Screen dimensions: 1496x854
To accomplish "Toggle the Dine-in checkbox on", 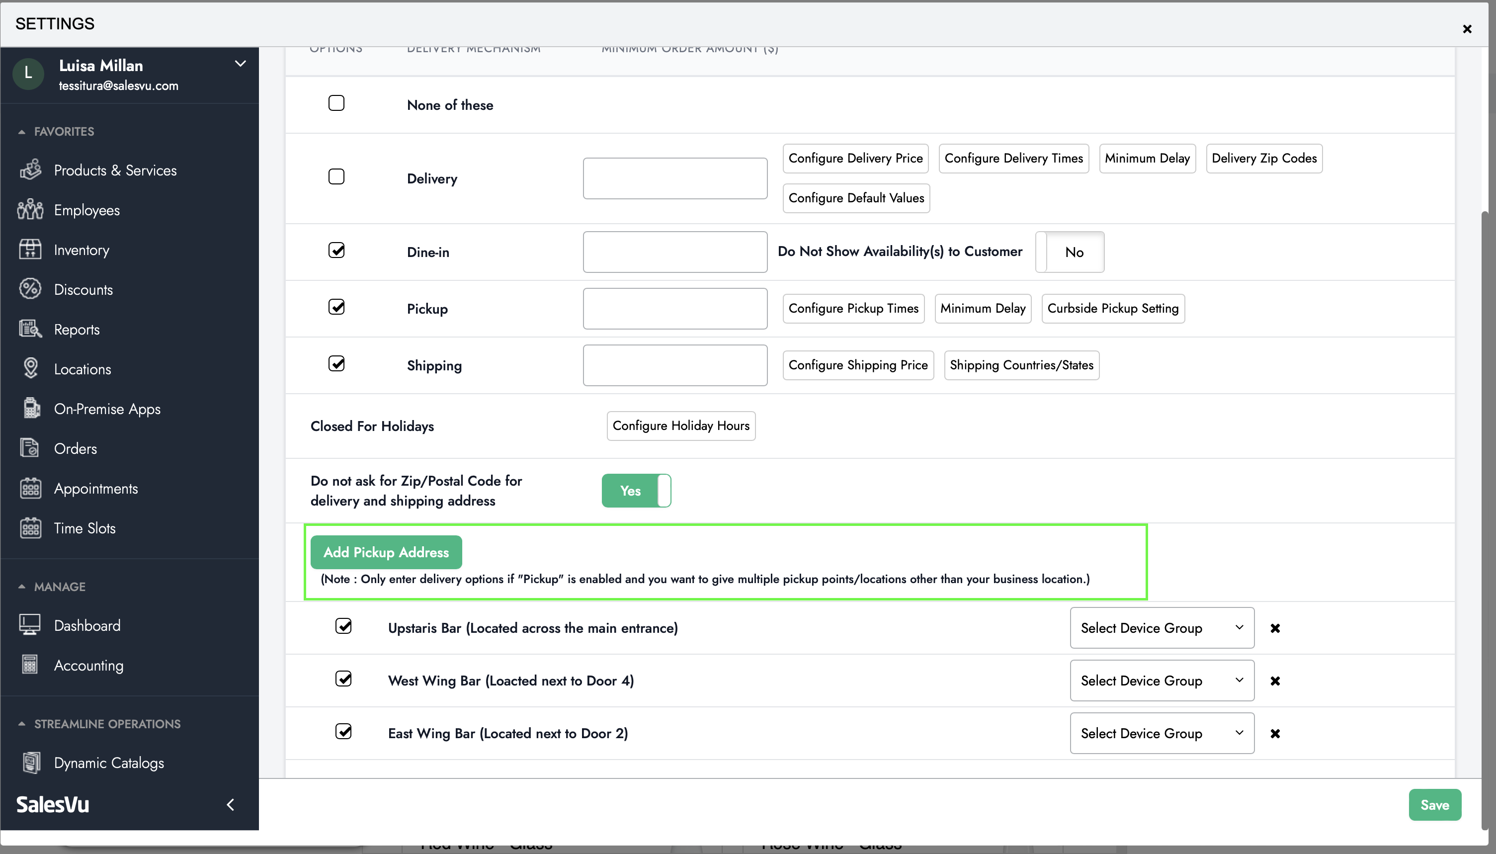I will pos(336,251).
